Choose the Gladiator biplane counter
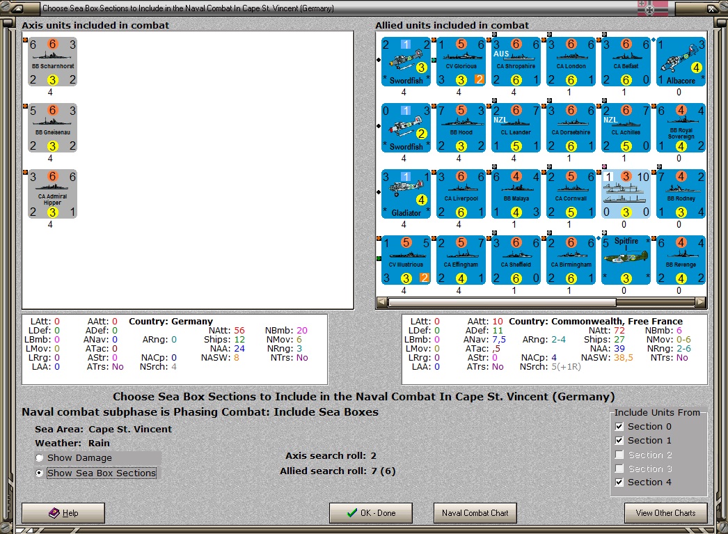Screen dimensions: 728x534 [406, 194]
